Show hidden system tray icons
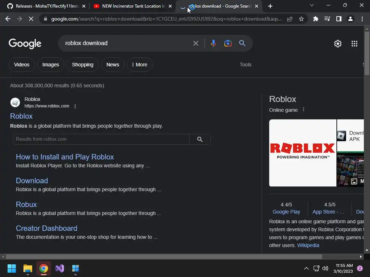370x277 pixels. [x=306, y=268]
